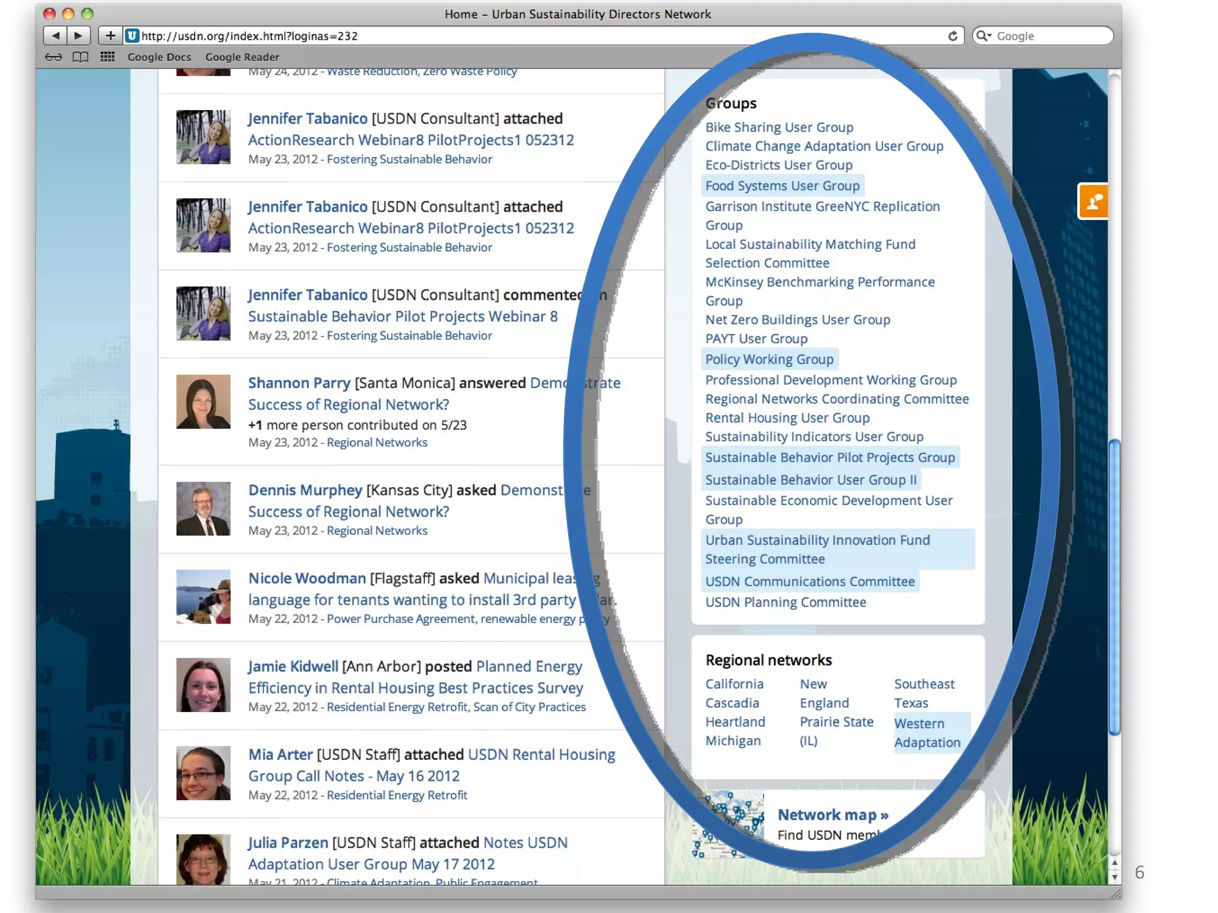Open the Food Systems User Group link
The image size is (1218, 913).
(782, 186)
